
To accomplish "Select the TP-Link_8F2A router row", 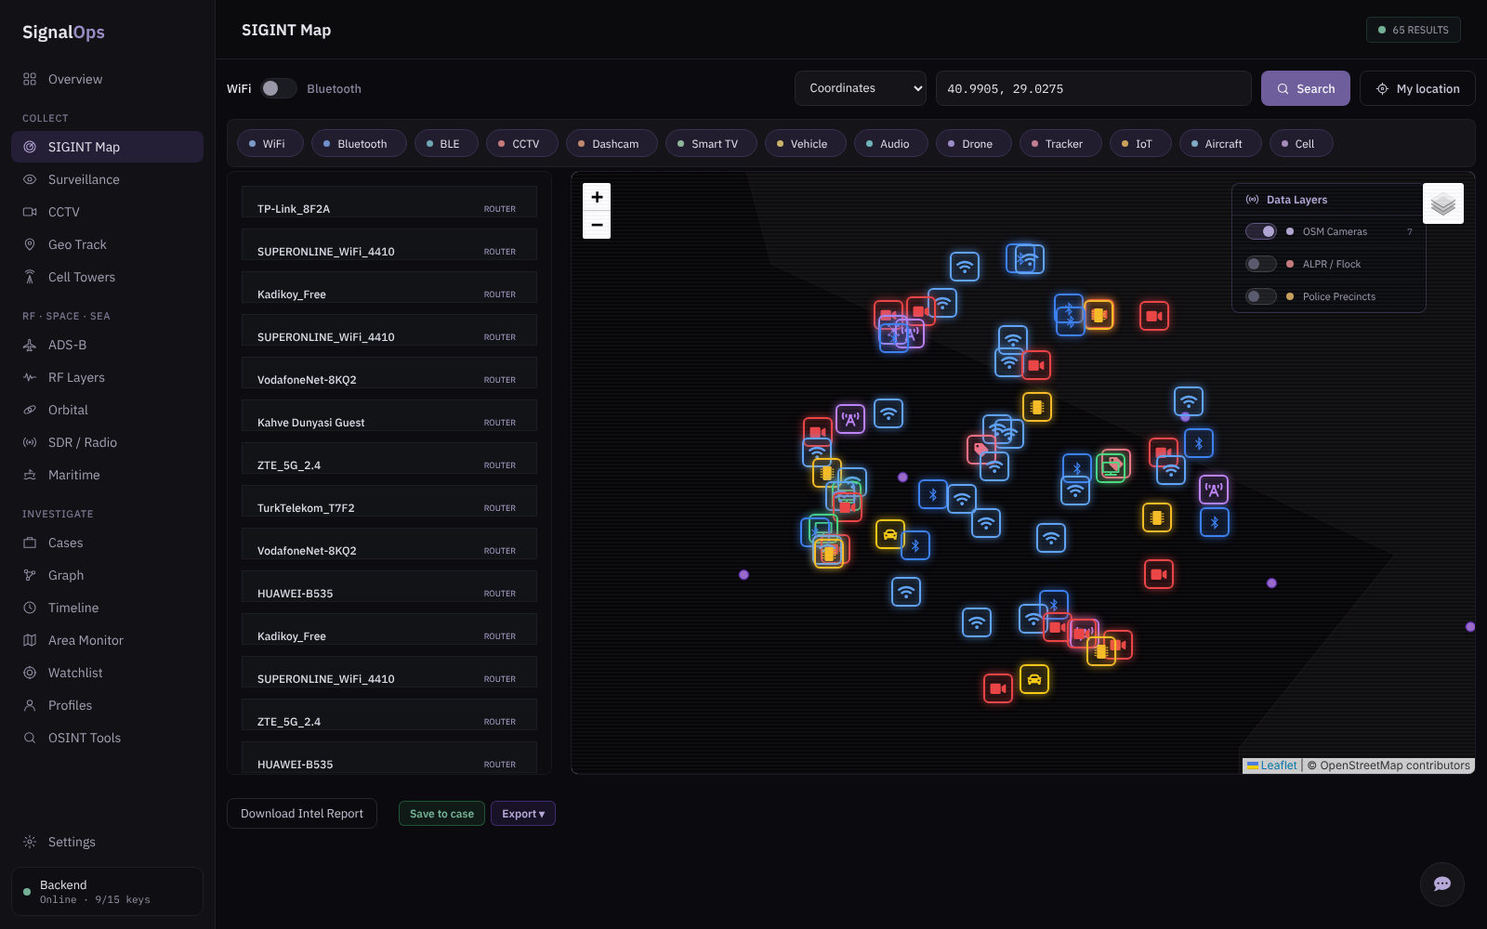I will coord(389,203).
